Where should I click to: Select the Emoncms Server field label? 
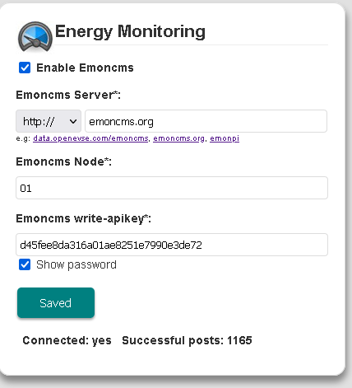[68, 95]
